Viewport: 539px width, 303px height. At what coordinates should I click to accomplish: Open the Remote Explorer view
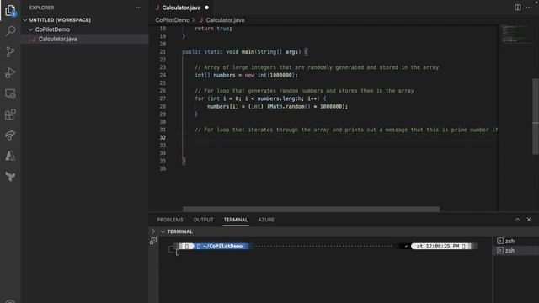pyautogui.click(x=10, y=93)
